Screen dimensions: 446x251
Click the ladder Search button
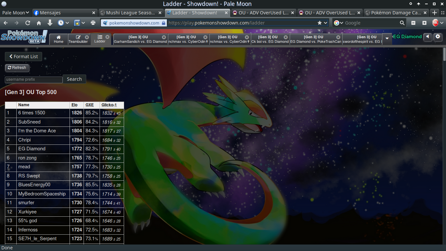tap(74, 79)
